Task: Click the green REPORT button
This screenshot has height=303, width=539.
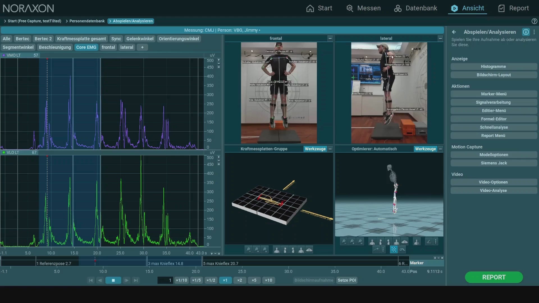Action: click(494, 277)
